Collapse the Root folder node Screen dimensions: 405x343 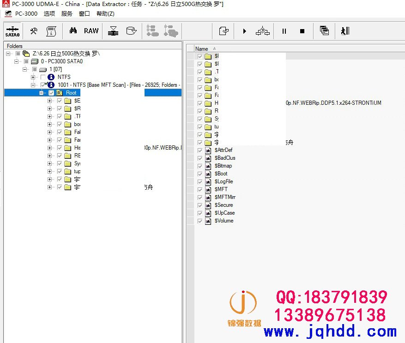click(x=41, y=93)
